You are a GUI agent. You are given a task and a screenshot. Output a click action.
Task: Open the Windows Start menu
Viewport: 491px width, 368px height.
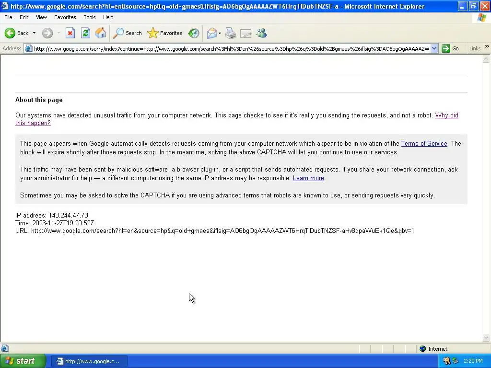23,361
